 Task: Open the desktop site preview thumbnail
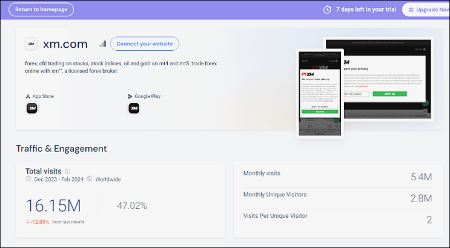pos(388,79)
